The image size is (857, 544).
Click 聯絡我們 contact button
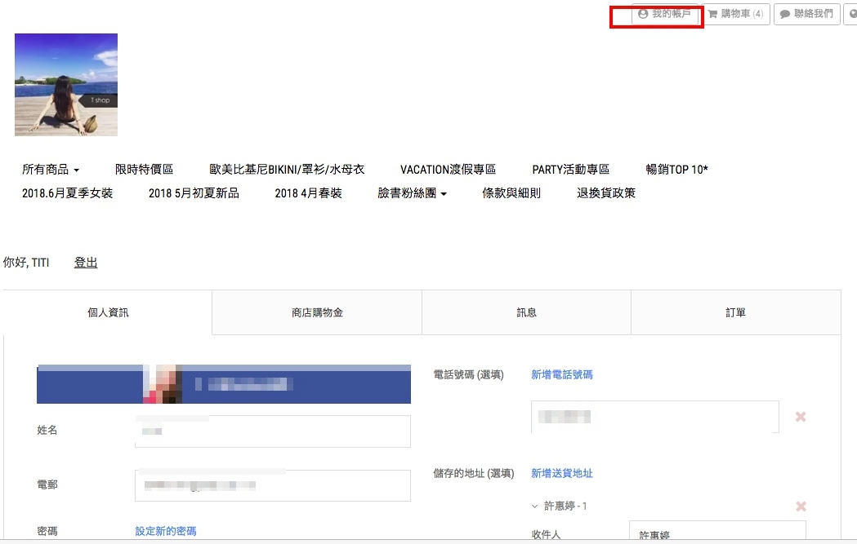(x=806, y=14)
